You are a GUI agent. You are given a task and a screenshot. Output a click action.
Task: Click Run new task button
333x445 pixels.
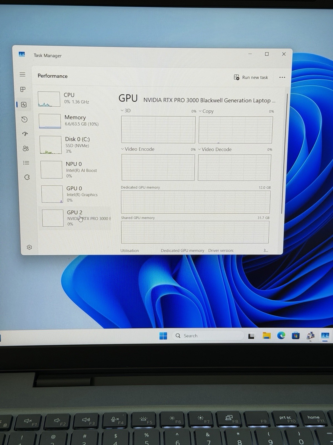coord(251,77)
